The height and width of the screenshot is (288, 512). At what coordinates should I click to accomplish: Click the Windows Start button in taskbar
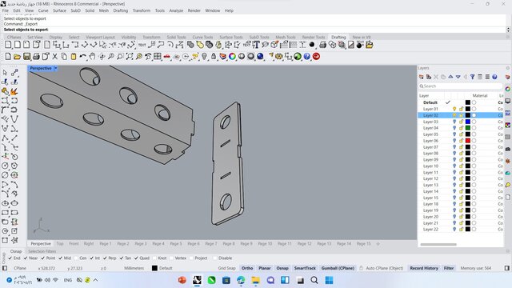[x=329, y=280]
